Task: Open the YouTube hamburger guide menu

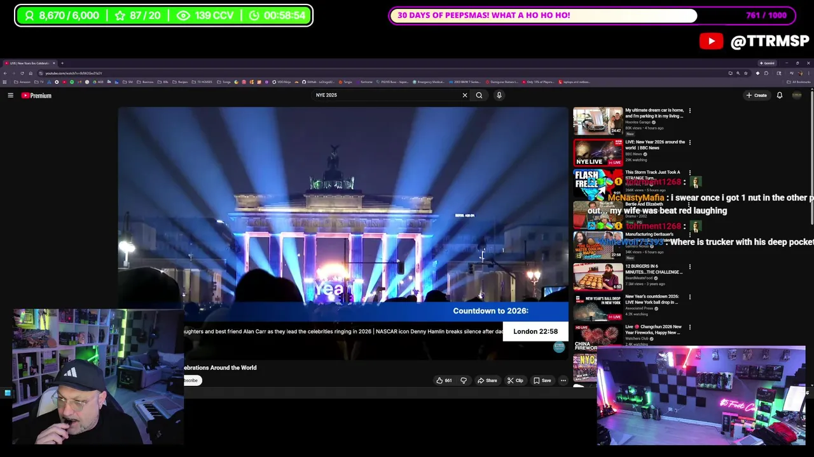Action: tap(10, 95)
